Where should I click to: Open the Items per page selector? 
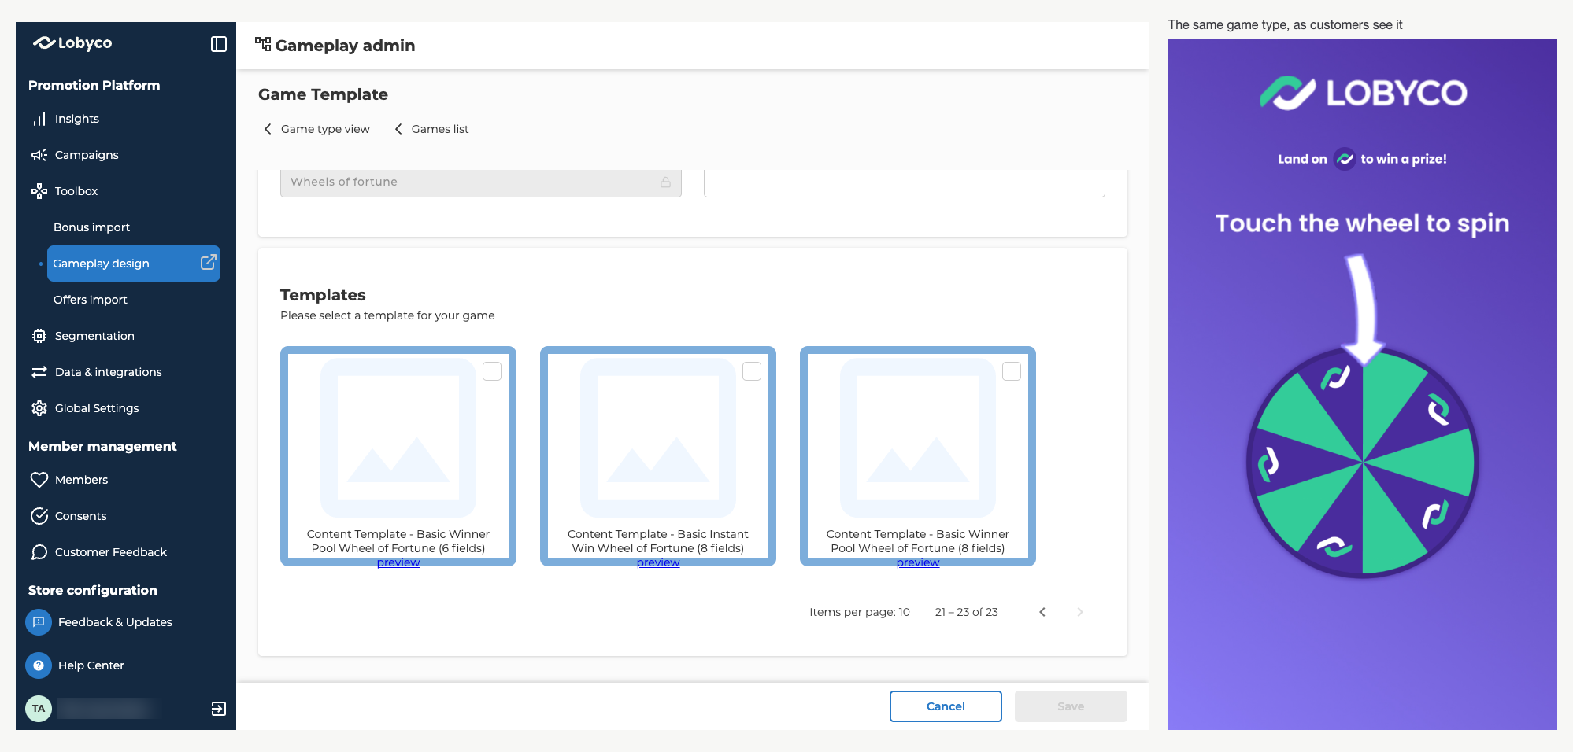pos(860,612)
